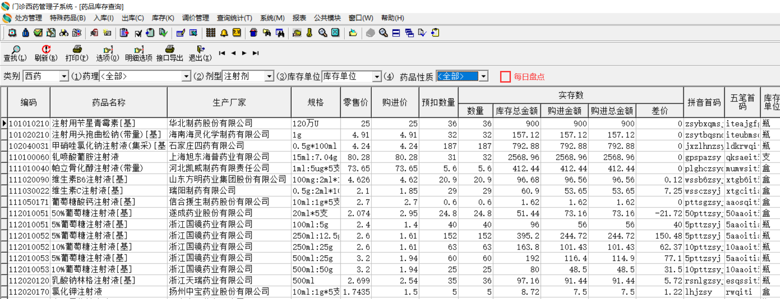Click the -21.72 差价 cell
This screenshot has width=780, height=299.
(x=660, y=213)
